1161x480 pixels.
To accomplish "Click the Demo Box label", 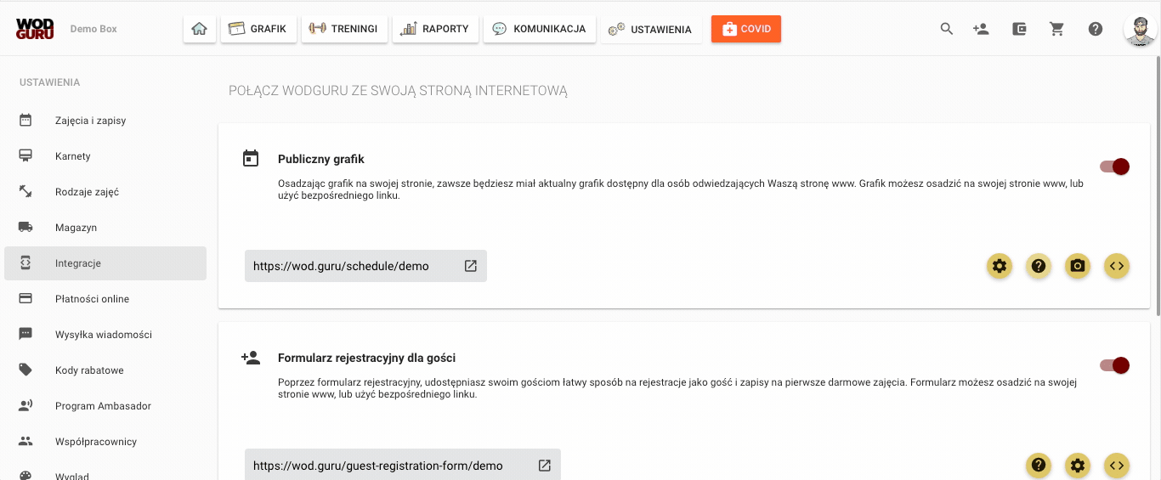I will (93, 29).
